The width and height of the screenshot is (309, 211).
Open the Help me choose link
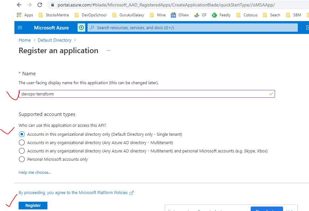coord(35,173)
